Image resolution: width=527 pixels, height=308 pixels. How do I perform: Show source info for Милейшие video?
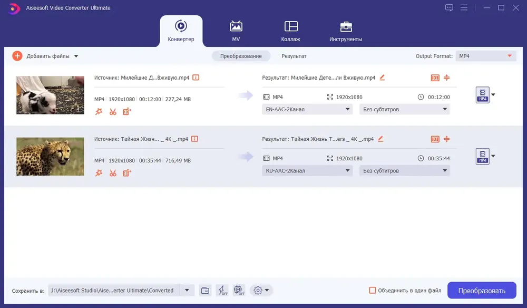[x=196, y=78]
